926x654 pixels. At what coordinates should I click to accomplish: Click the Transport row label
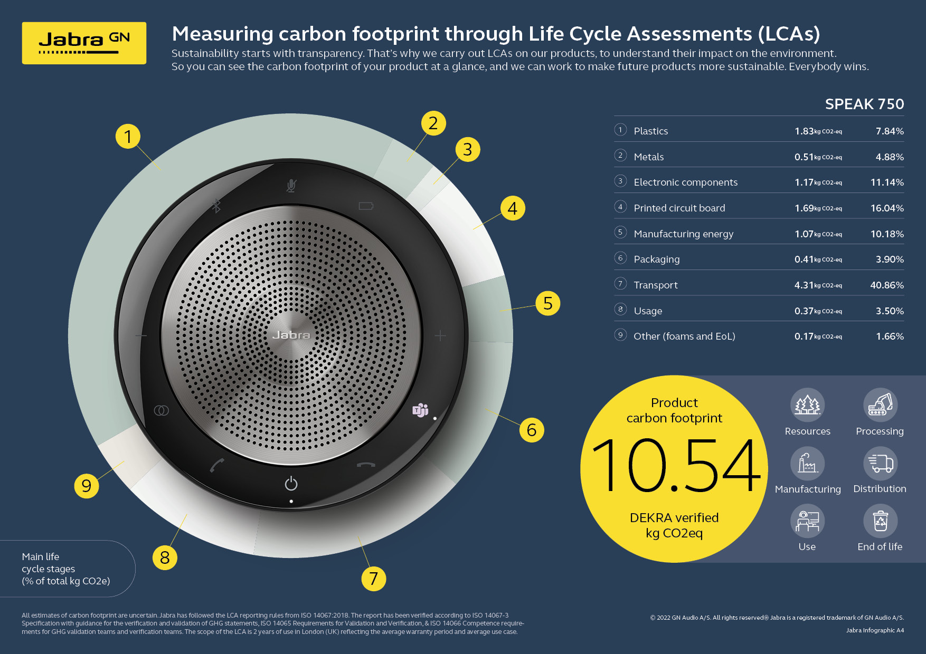pyautogui.click(x=656, y=285)
